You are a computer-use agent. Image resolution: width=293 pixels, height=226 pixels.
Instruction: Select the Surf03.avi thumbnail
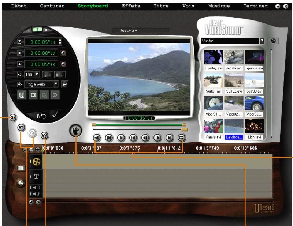point(254,80)
